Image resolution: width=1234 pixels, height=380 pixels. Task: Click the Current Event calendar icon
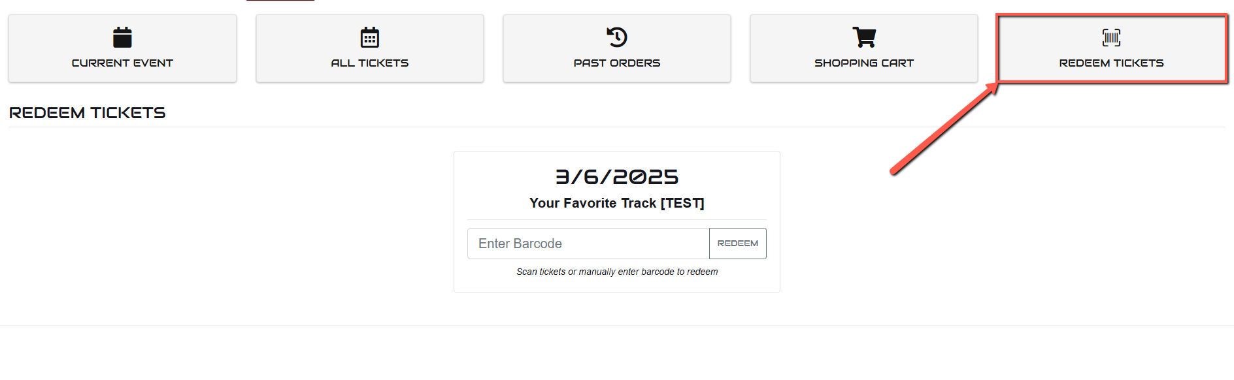coord(122,37)
